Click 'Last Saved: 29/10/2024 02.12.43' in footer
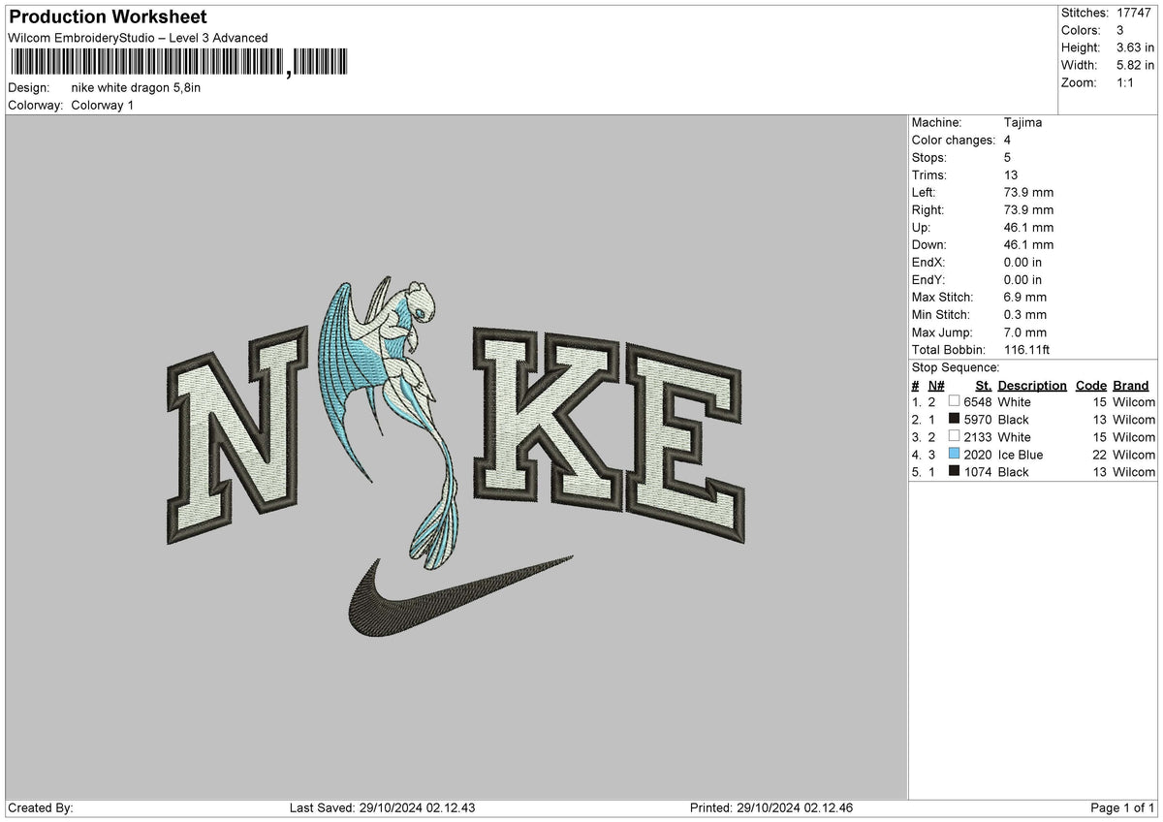The image size is (1163, 822). [x=382, y=807]
